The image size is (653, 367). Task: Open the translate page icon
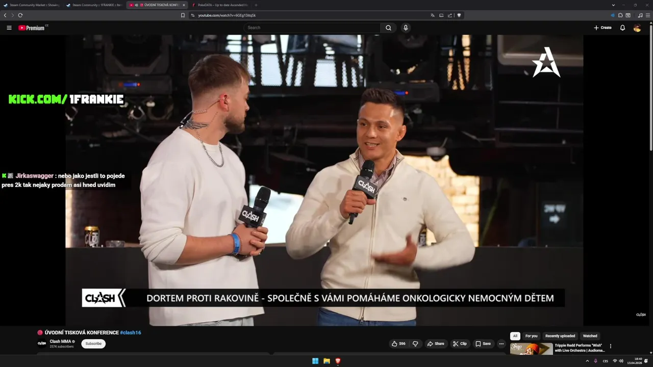click(433, 15)
